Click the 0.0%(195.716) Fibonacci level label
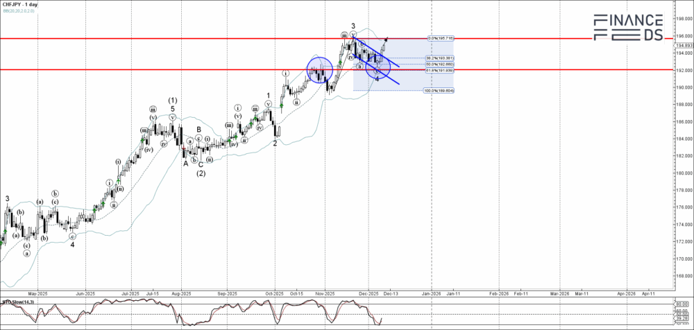The width and height of the screenshot is (694, 330). (x=441, y=39)
